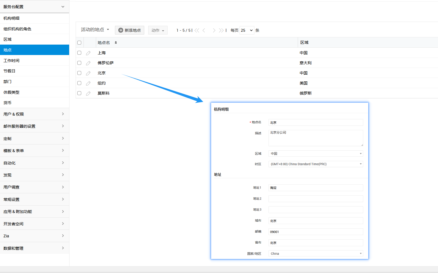The image size is (438, 273).
Task: Select all location rows via header checkbox
Action: click(79, 42)
